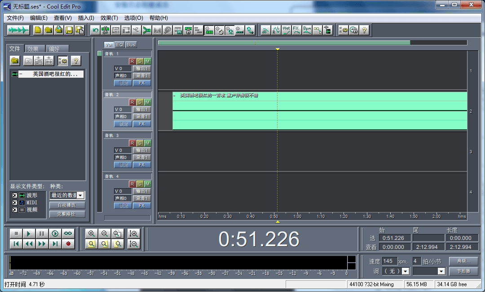Viewport: 485px width, 292px height.
Task: Open the 最近的数据 sort dropdown
Action: pos(80,195)
